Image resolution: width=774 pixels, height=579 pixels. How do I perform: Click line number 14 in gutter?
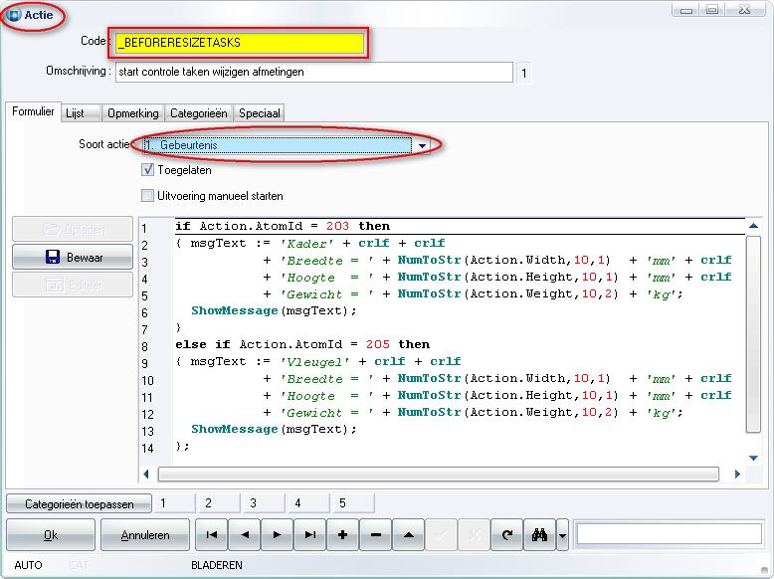147,449
